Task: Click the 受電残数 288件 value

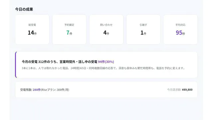Action: tap(37, 90)
